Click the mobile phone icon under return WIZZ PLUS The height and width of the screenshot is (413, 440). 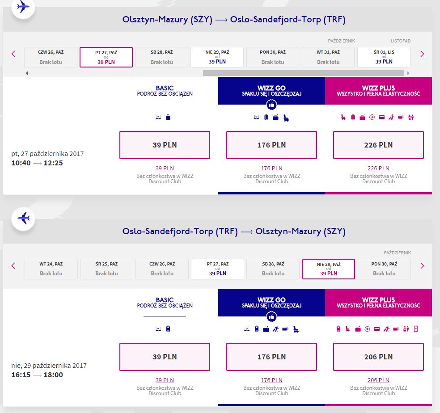pos(416,329)
